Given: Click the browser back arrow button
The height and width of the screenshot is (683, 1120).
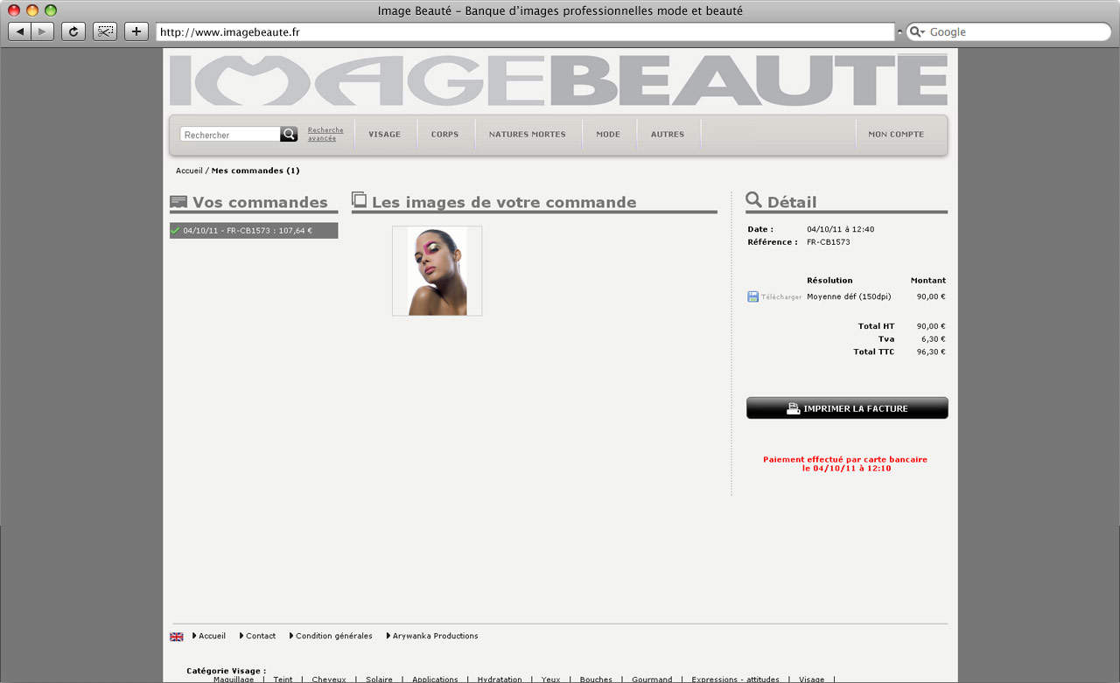Looking at the screenshot, I should (x=20, y=31).
